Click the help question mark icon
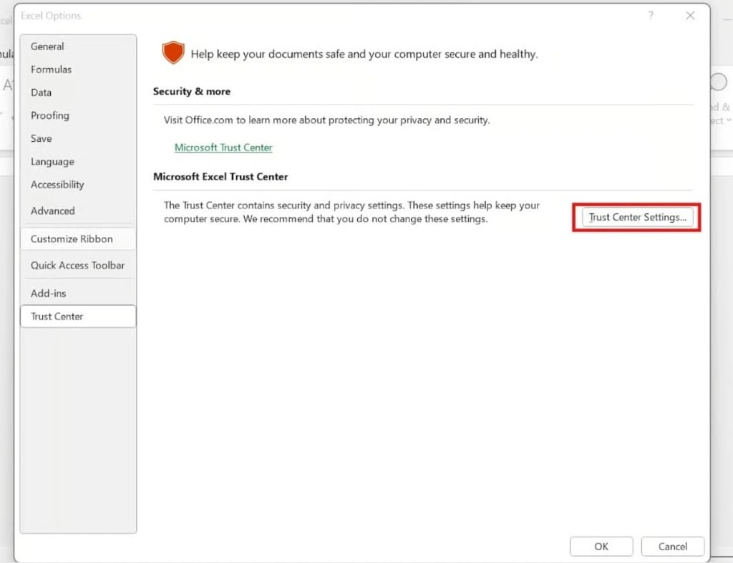 [650, 15]
